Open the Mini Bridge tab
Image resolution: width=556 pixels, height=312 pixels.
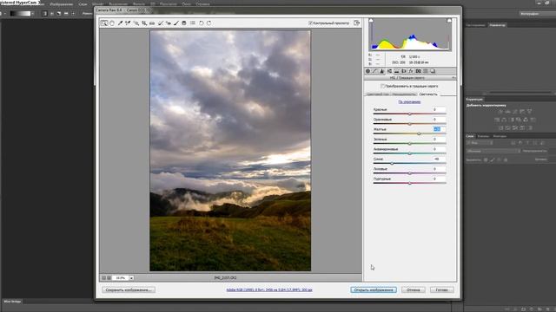tap(12, 302)
